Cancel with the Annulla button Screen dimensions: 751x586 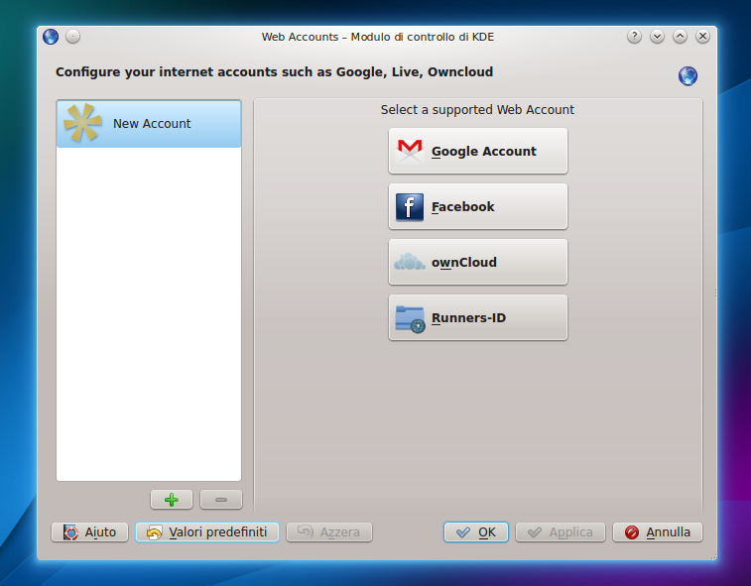coord(657,531)
